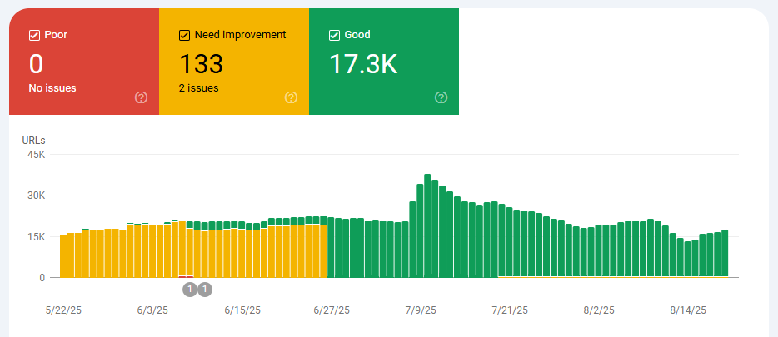Click the 0 count on the Poor card
The height and width of the screenshot is (337, 778).
[x=36, y=64]
